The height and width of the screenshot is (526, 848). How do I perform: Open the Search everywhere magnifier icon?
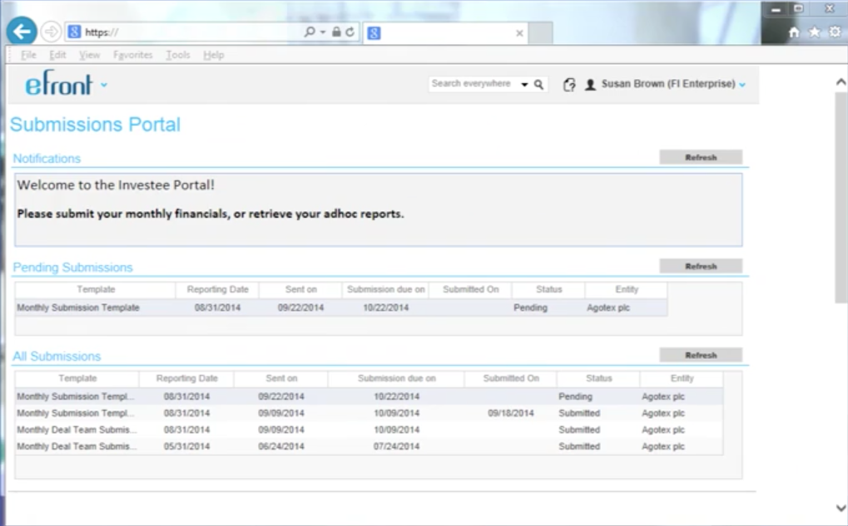click(x=538, y=84)
